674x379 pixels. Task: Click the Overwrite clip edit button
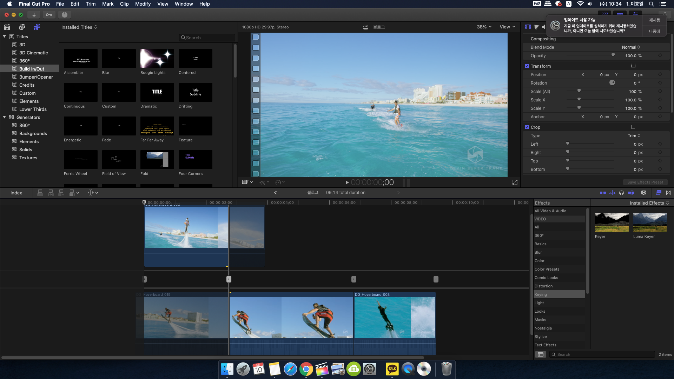pos(72,193)
